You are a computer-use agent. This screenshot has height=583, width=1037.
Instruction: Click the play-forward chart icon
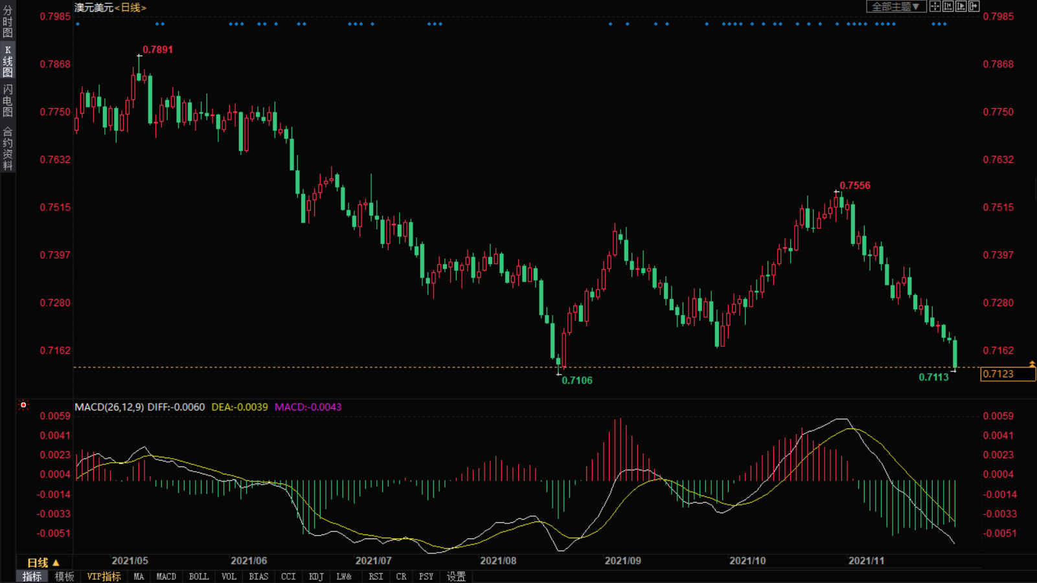(x=961, y=6)
